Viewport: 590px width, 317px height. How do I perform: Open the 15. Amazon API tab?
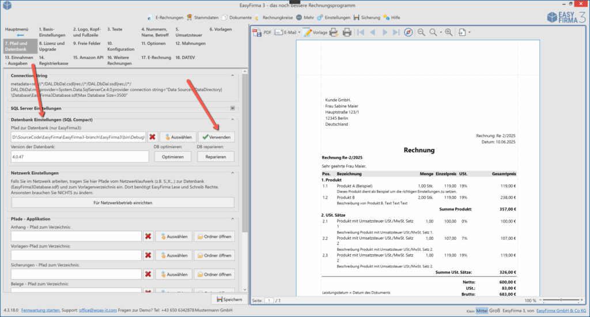88,58
